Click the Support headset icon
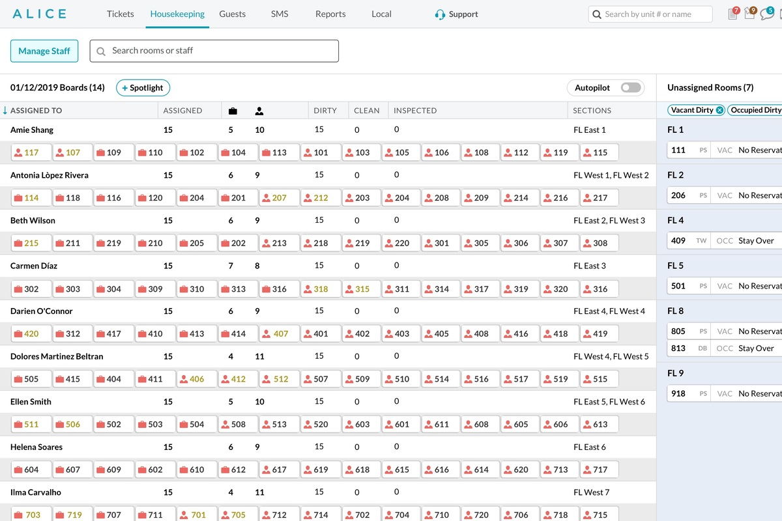This screenshot has width=782, height=521. click(440, 14)
